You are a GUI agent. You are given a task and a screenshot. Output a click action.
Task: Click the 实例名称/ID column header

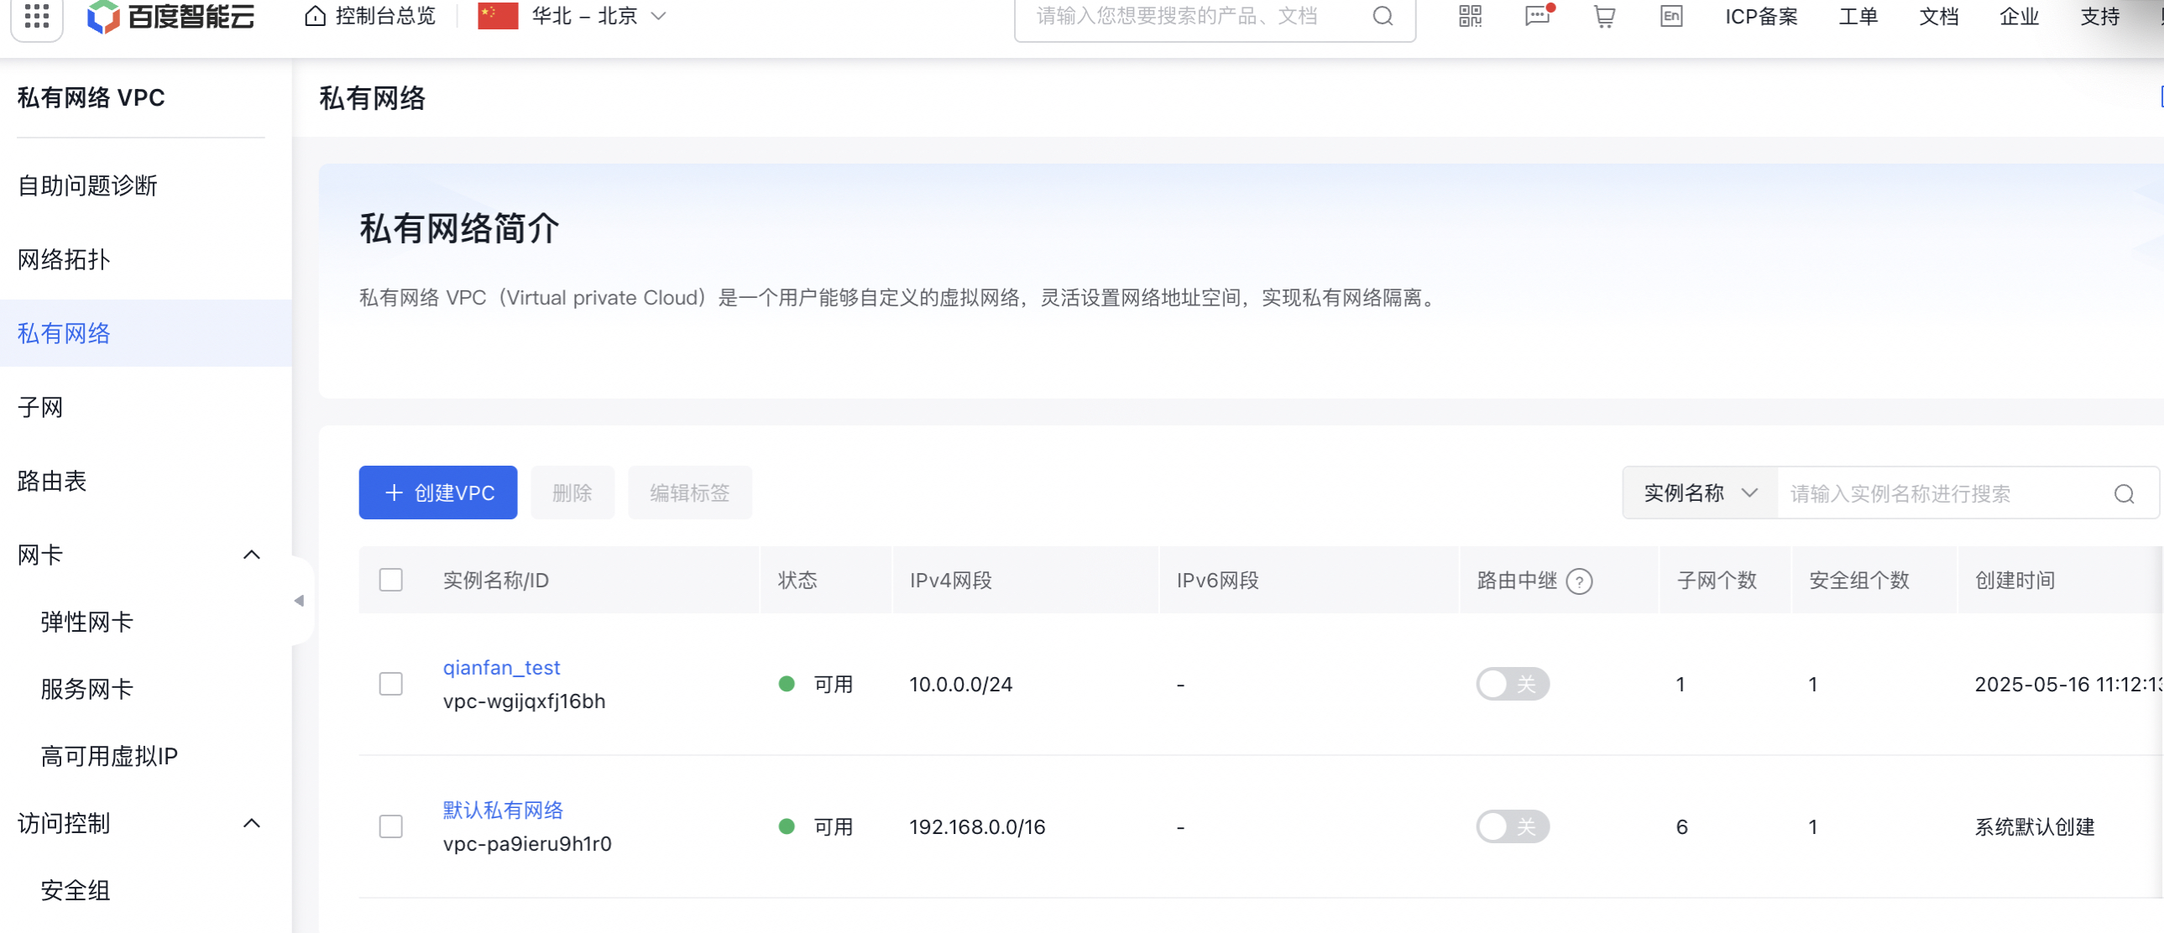(495, 581)
